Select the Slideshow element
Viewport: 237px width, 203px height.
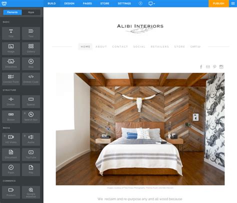click(11, 63)
